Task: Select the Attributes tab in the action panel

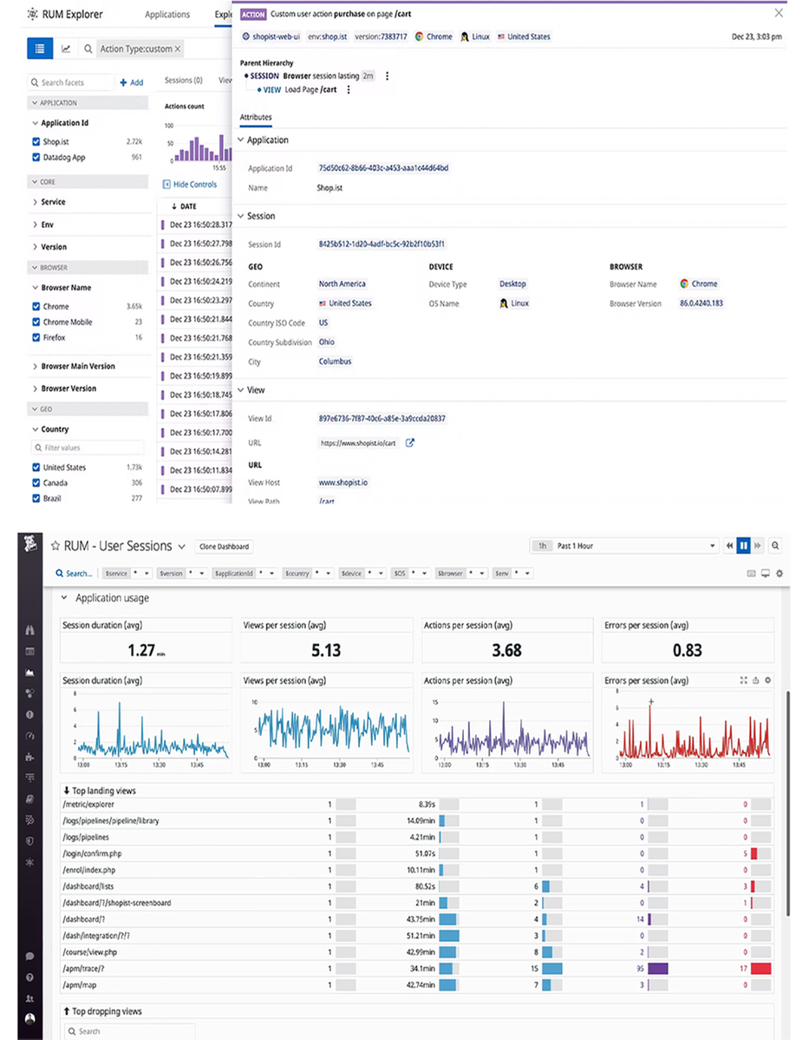Action: (x=256, y=117)
